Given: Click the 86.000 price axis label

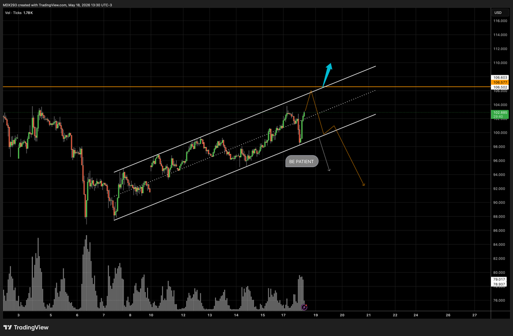Looking at the screenshot, I should 500,230.
